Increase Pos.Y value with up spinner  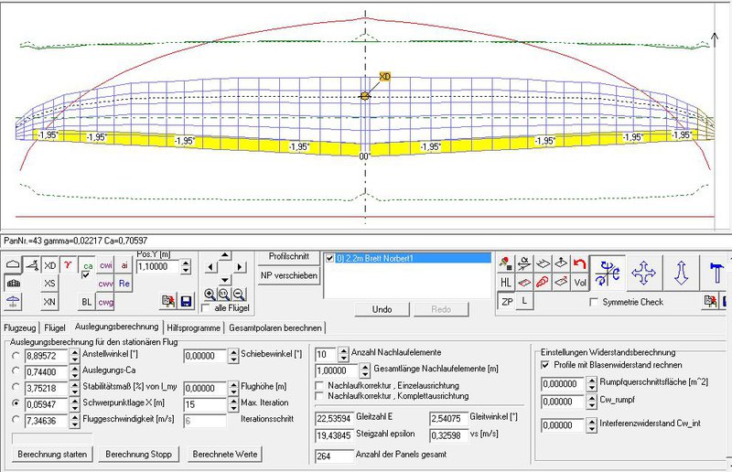point(187,262)
